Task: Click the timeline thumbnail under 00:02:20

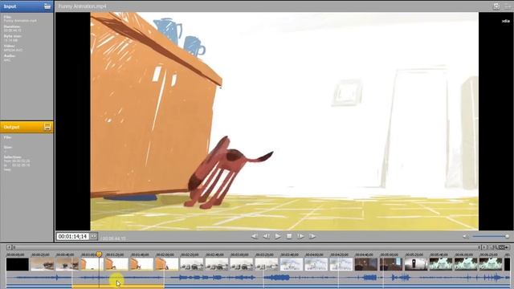Action: pos(191,264)
